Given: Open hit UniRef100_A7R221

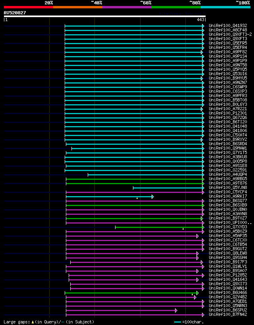Looking at the screenshot, I should [228, 109].
